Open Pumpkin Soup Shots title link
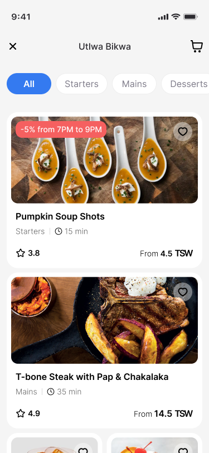 (x=60, y=216)
